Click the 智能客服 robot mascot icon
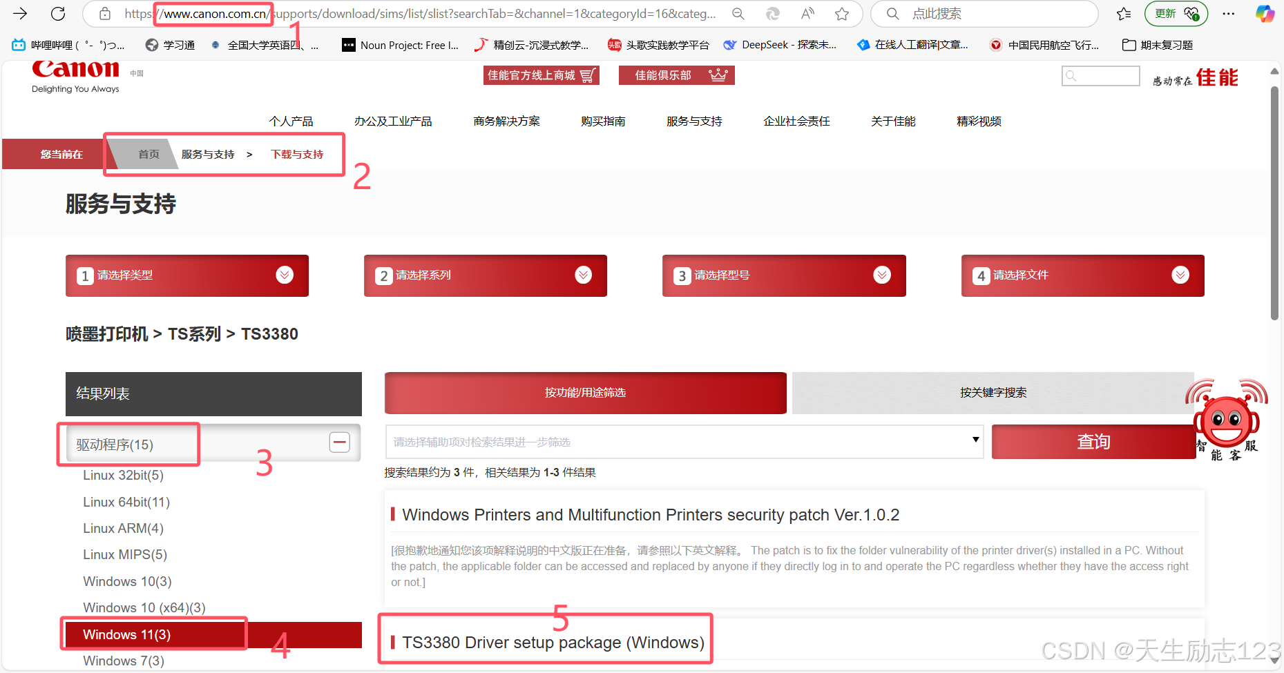Image resolution: width=1284 pixels, height=673 pixels. tap(1227, 420)
